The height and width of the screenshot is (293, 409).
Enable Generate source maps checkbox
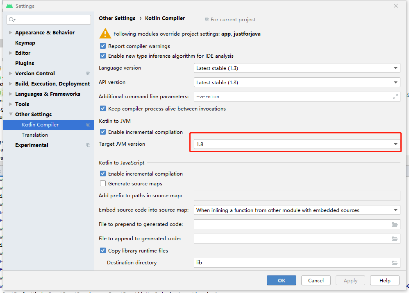pos(103,184)
